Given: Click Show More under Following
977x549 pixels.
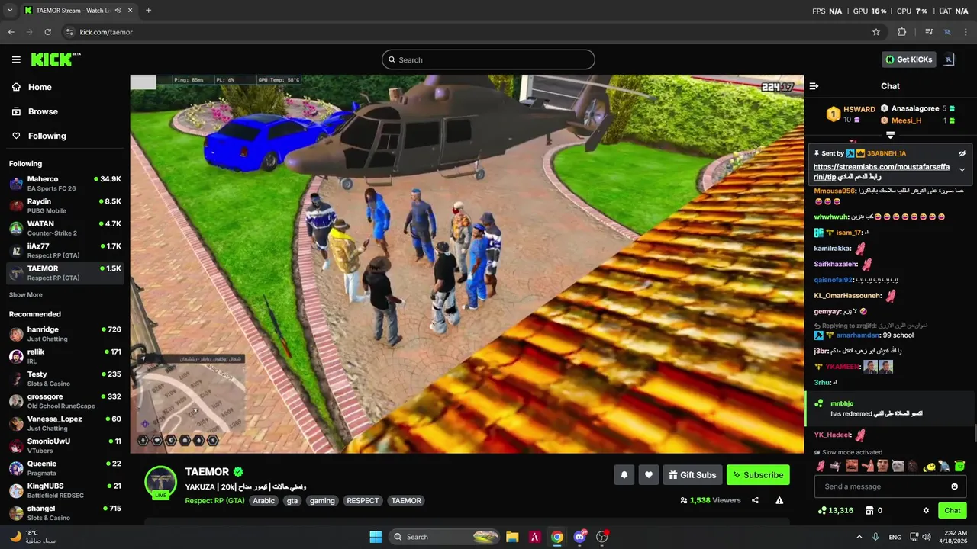Looking at the screenshot, I should tap(26, 295).
